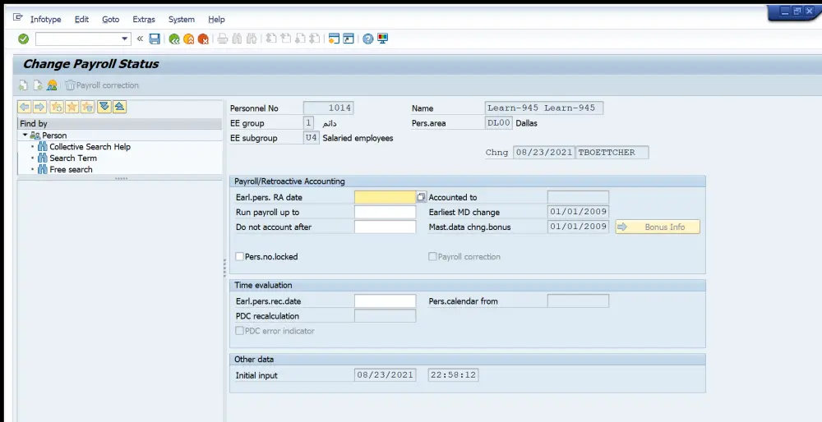
Task: Open the command field dropdown arrow
Action: tap(124, 39)
